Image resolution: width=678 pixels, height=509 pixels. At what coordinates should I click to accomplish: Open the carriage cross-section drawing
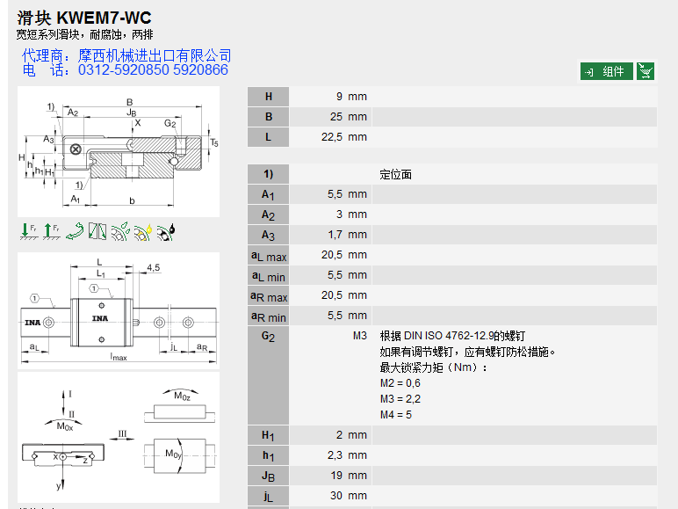[x=119, y=151]
